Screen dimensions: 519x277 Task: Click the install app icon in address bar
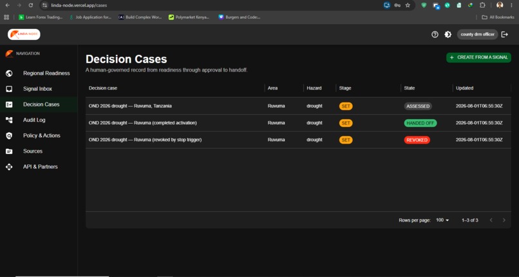click(x=387, y=5)
